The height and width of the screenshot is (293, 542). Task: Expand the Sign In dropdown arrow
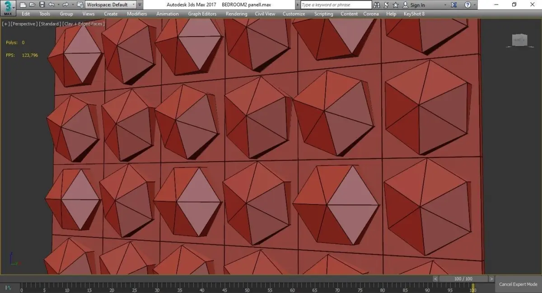click(445, 5)
